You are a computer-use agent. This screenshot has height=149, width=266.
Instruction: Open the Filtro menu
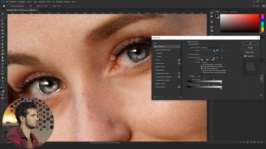(x=49, y=2)
